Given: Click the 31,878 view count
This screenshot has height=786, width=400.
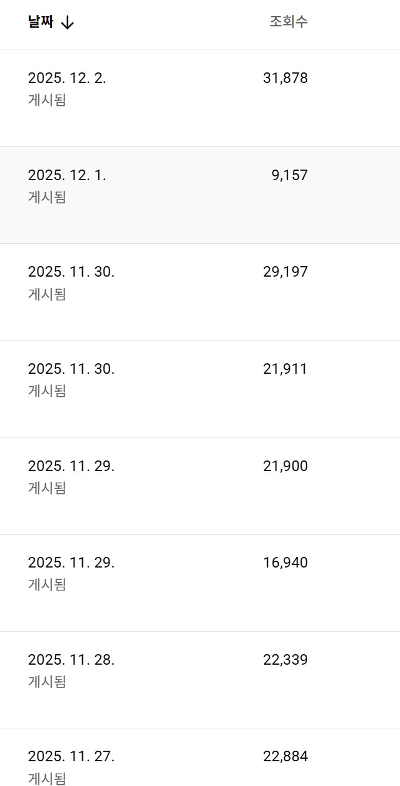Looking at the screenshot, I should click(x=285, y=79).
